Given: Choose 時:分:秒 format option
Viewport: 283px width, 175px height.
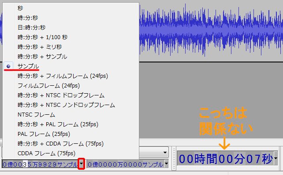Looking at the screenshot, I should point(71,18).
